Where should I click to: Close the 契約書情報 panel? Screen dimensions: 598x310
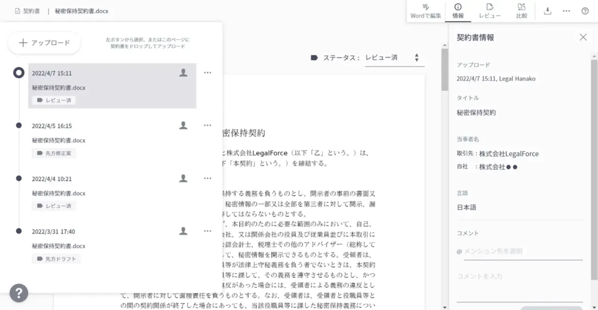583,37
